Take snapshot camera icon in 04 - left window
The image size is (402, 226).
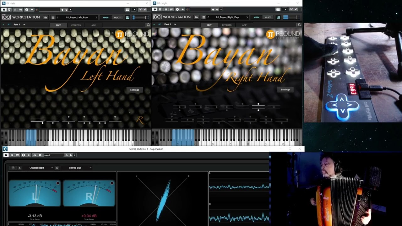127,9
